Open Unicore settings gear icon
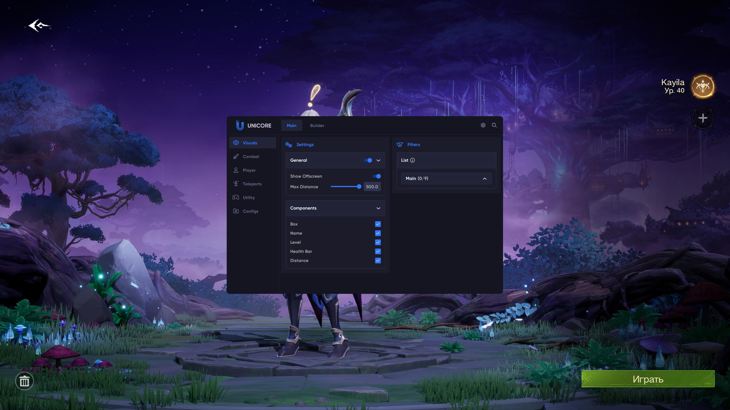 coord(483,125)
